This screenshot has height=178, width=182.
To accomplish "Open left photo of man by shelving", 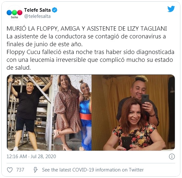I will 30,113.
